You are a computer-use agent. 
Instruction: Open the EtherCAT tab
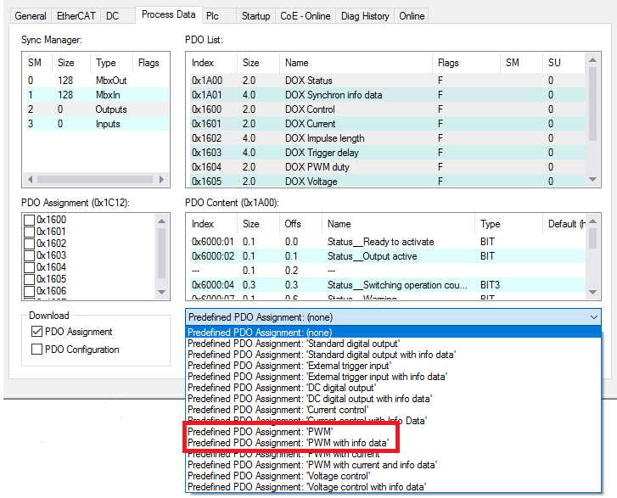tap(76, 16)
